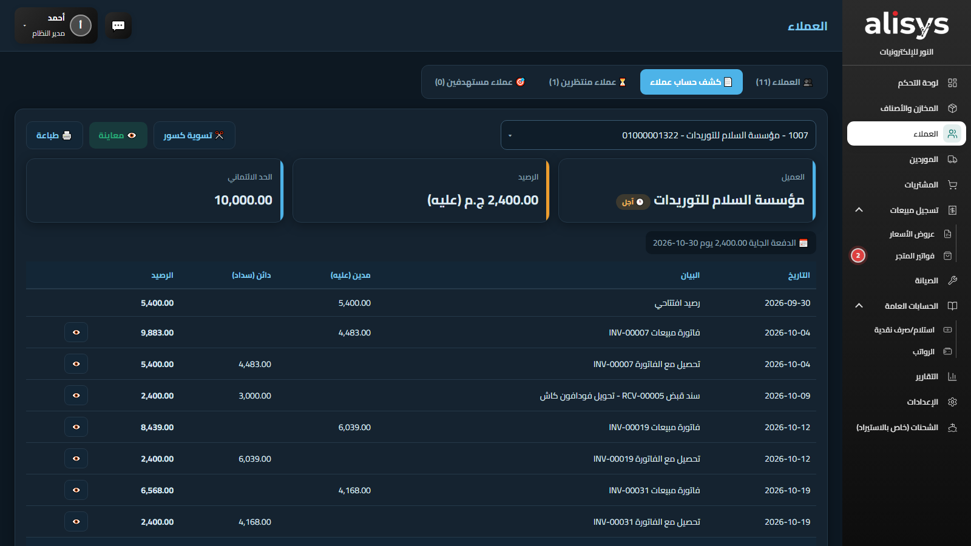Viewport: 971px width, 546px height.
Task: Open التقارير sidebar item
Action: [x=906, y=377]
